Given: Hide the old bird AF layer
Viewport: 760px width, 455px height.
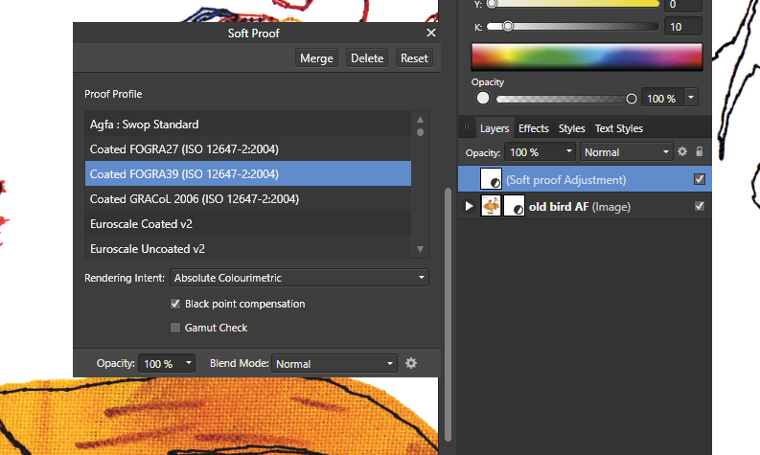Looking at the screenshot, I should click(x=699, y=206).
